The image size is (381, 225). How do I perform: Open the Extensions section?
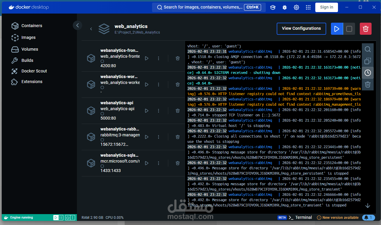pyautogui.click(x=27, y=82)
